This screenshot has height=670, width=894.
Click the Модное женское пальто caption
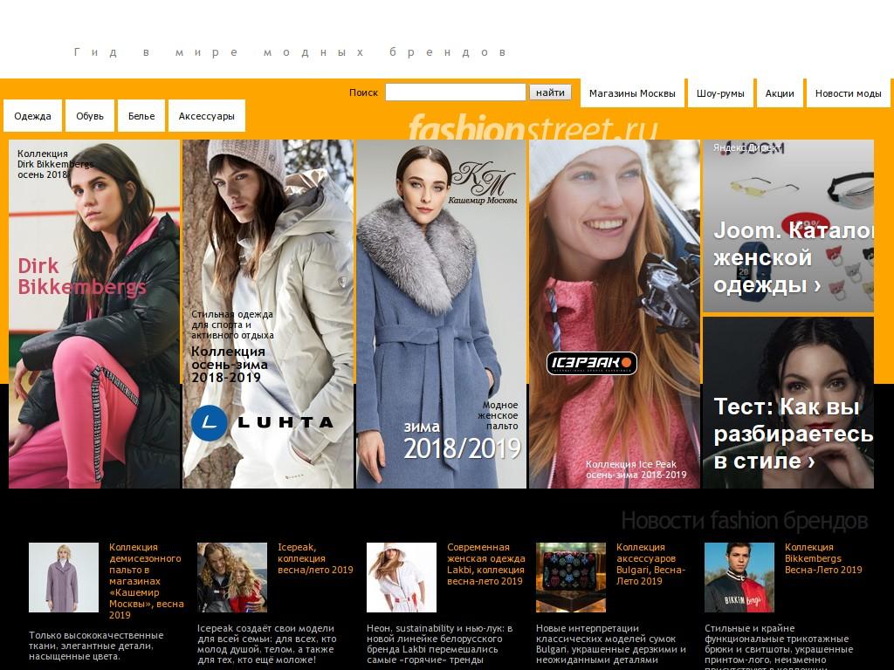coord(498,415)
